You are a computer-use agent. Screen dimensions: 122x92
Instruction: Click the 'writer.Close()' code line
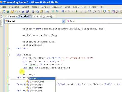33,45
